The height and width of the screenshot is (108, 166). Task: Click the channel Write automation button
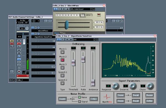tap(19, 53)
